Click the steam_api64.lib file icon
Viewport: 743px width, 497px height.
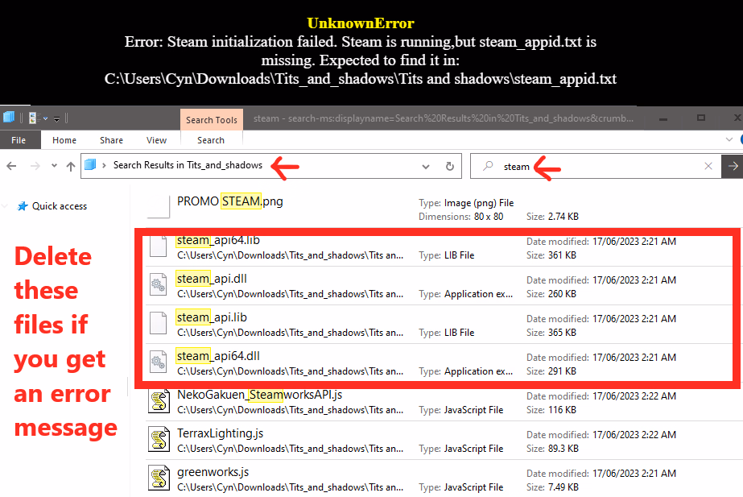[159, 246]
